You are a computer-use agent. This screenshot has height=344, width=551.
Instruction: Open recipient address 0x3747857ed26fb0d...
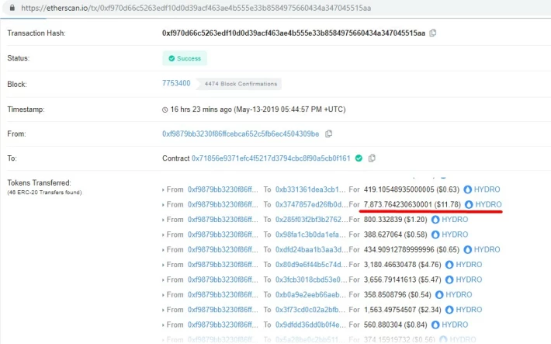[311, 204]
